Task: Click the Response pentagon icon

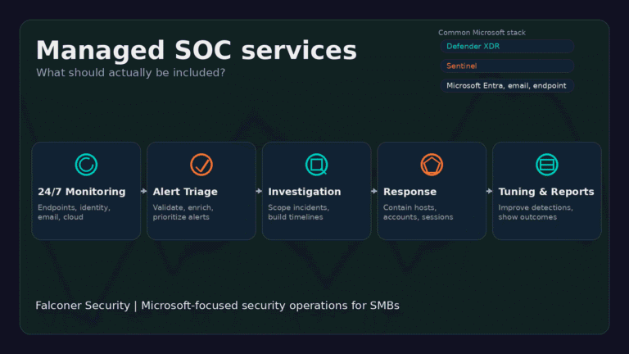Action: click(x=432, y=165)
